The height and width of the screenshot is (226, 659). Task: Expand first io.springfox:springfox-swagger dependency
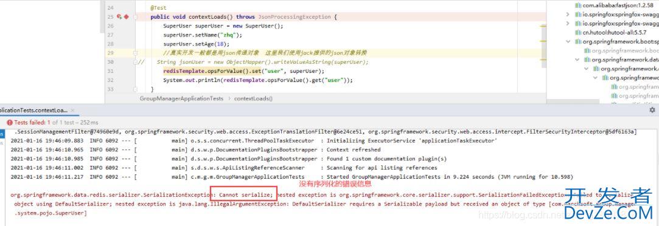568,14
